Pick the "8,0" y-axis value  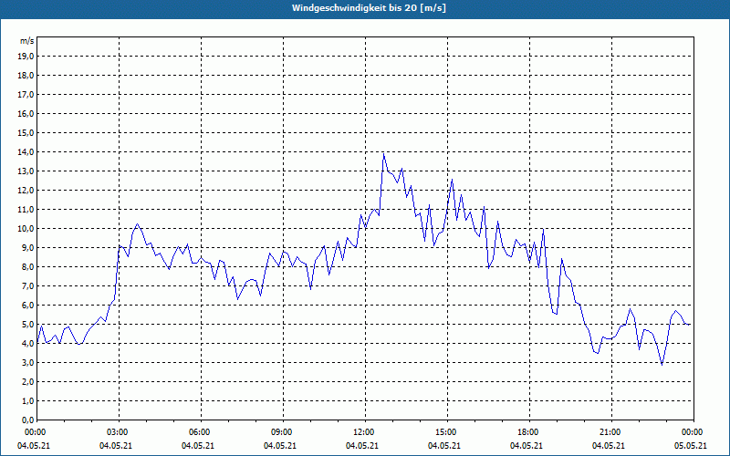pyautogui.click(x=28, y=266)
